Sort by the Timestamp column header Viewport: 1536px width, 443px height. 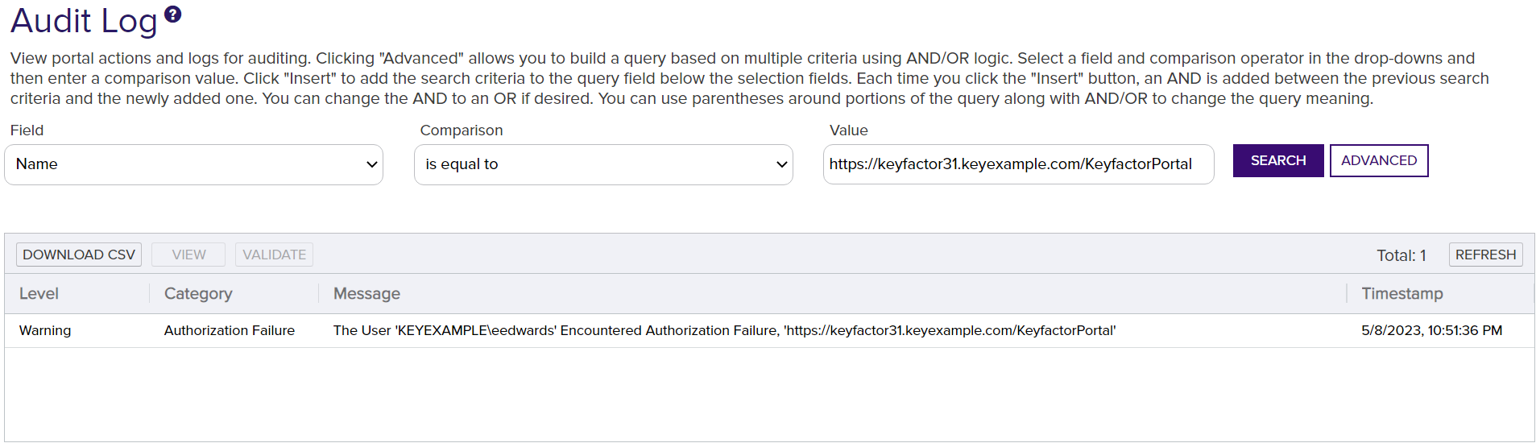coord(1401,294)
